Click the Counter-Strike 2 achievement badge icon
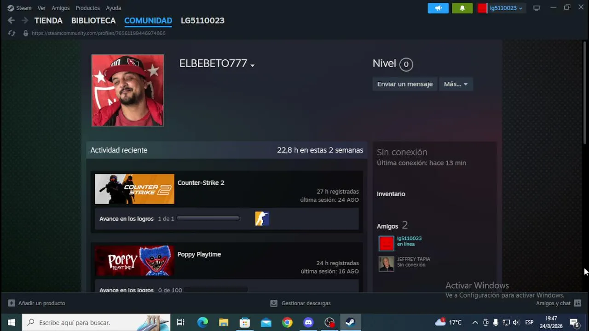The height and width of the screenshot is (331, 589). [x=262, y=219]
